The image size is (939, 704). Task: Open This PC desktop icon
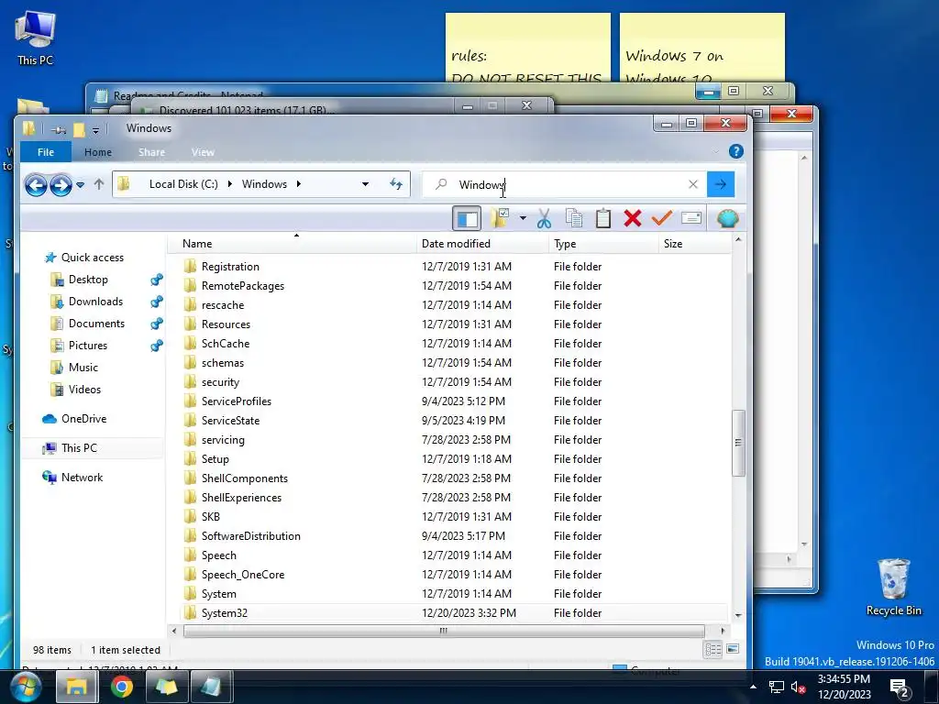35,37
